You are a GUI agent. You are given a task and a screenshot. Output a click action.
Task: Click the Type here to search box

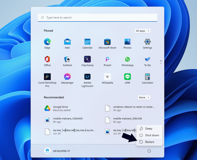(x=97, y=18)
